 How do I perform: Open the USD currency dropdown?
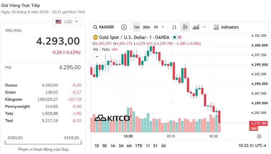tap(67, 22)
